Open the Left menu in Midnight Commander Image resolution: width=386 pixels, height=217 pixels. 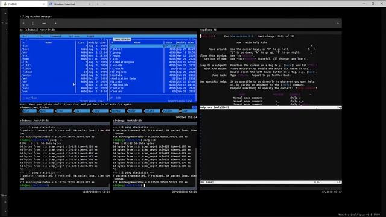point(25,36)
